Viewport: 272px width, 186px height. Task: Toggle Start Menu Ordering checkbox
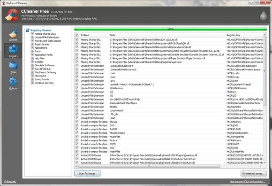(x=32, y=72)
